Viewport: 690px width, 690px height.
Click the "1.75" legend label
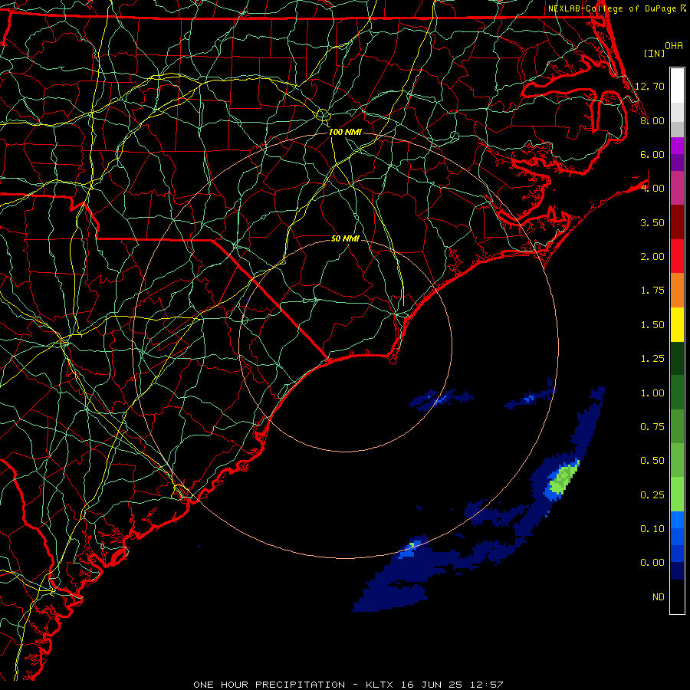click(652, 291)
